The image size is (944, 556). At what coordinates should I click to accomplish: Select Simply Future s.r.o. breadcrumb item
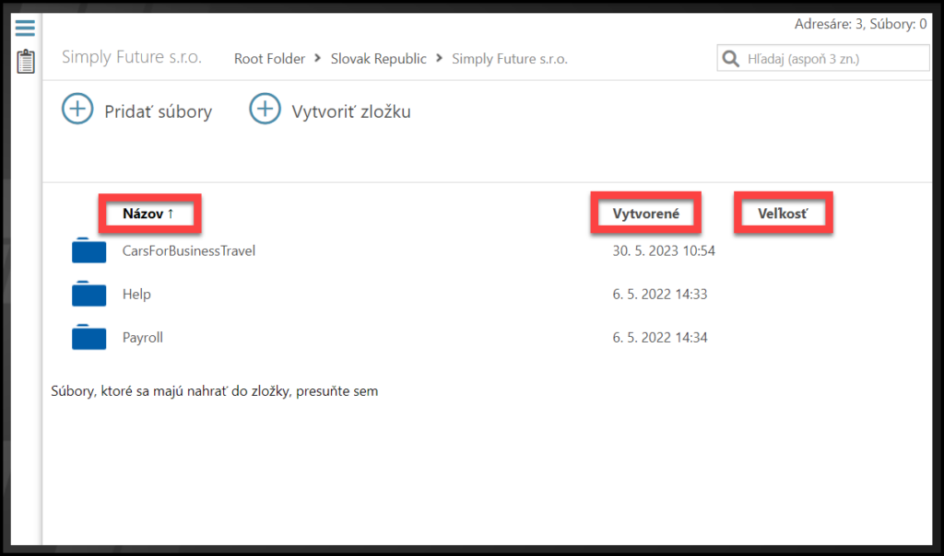point(510,59)
